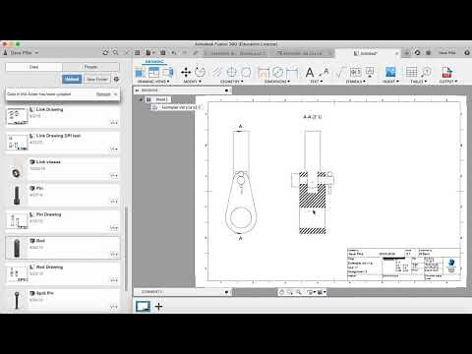Click the Upload button
Screen dimensions: 472x354
pyautogui.click(x=72, y=79)
